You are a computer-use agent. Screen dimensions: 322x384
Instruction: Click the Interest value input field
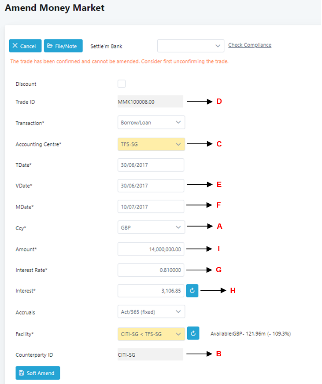(x=151, y=291)
